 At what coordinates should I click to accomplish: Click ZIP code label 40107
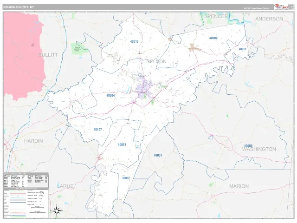98,130
